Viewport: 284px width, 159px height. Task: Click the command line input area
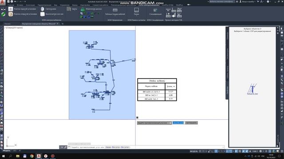[x=146, y=147]
